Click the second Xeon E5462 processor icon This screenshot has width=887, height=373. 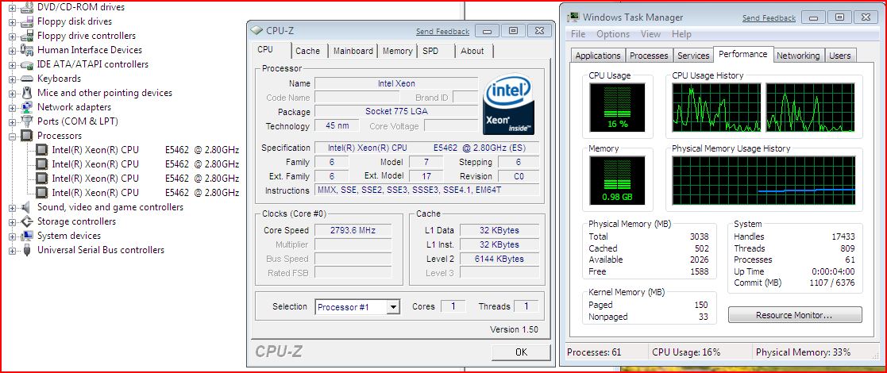coord(41,164)
